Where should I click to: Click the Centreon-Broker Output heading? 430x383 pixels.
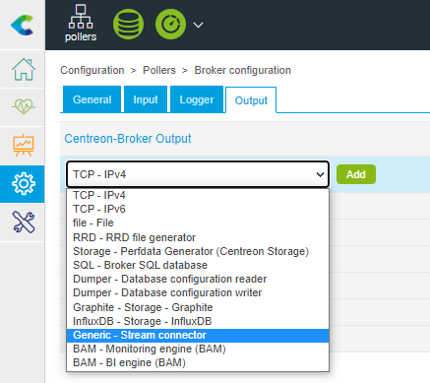click(128, 139)
